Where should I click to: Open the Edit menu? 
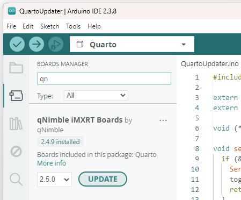pos(28,26)
